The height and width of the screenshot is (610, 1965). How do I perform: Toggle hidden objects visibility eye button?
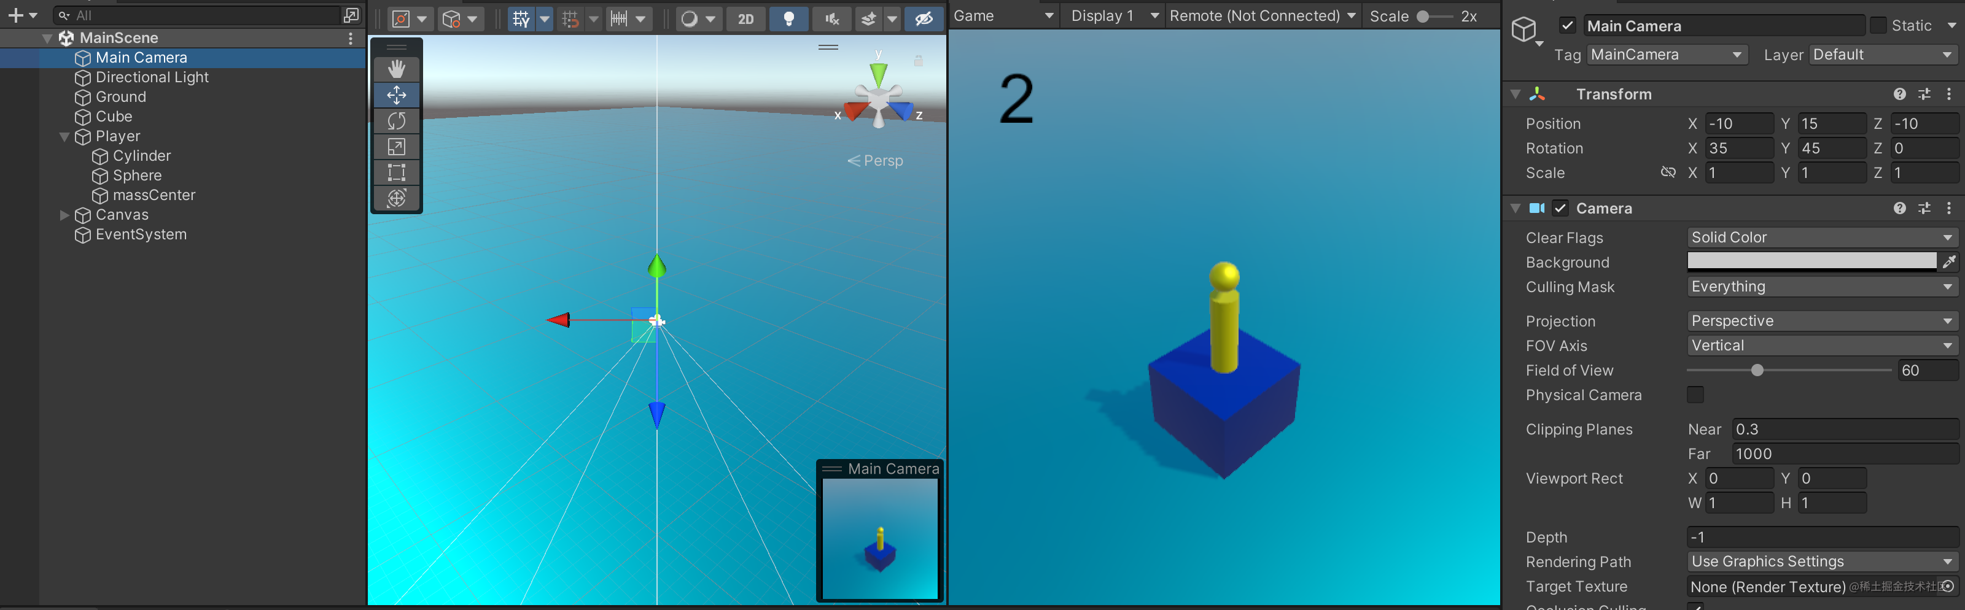(924, 19)
